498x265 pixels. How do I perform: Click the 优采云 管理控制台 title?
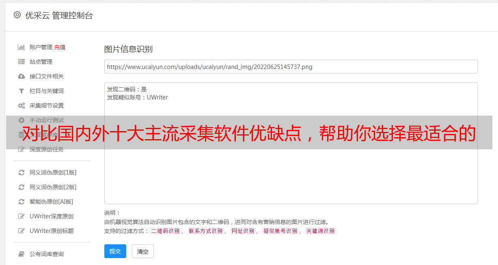point(59,15)
